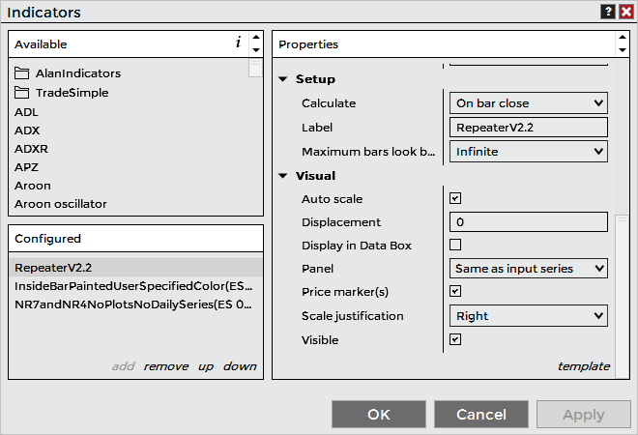Enable Display in Data Box checkbox
The image size is (638, 435).
click(x=456, y=246)
